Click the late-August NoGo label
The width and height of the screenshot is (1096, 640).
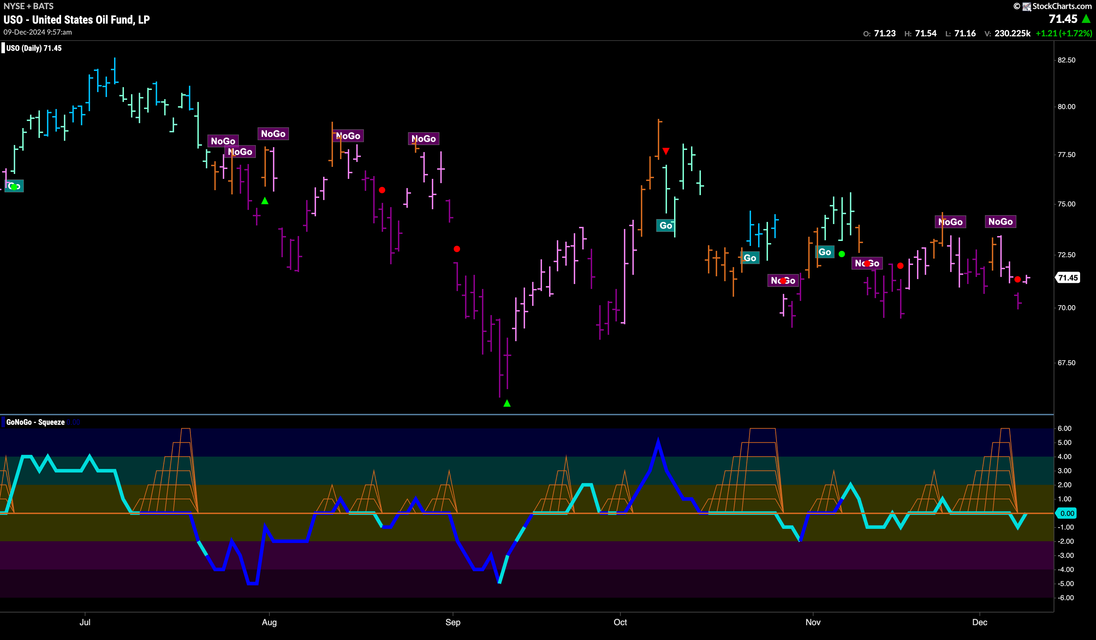point(424,139)
